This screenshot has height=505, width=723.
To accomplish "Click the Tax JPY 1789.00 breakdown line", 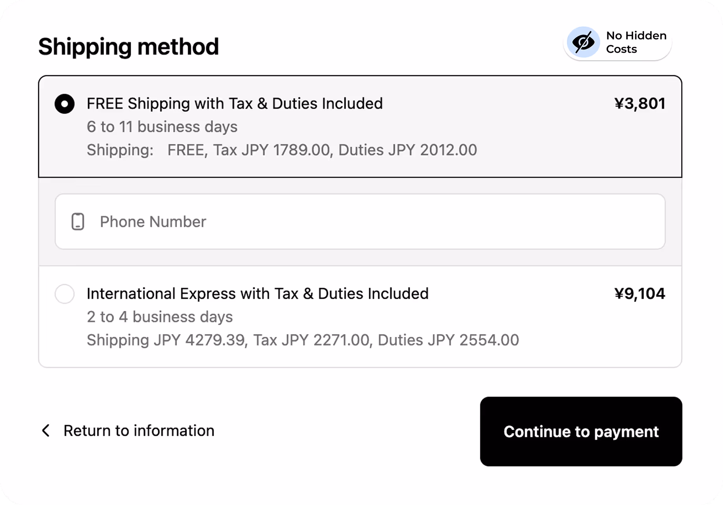I will tap(282, 150).
